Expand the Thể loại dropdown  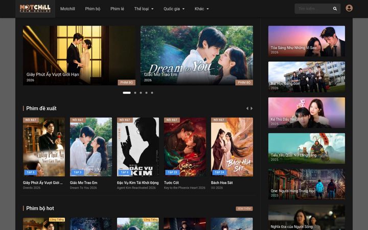tap(144, 9)
